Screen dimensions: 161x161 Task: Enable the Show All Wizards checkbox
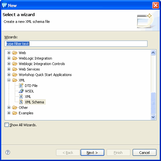pos(6,125)
